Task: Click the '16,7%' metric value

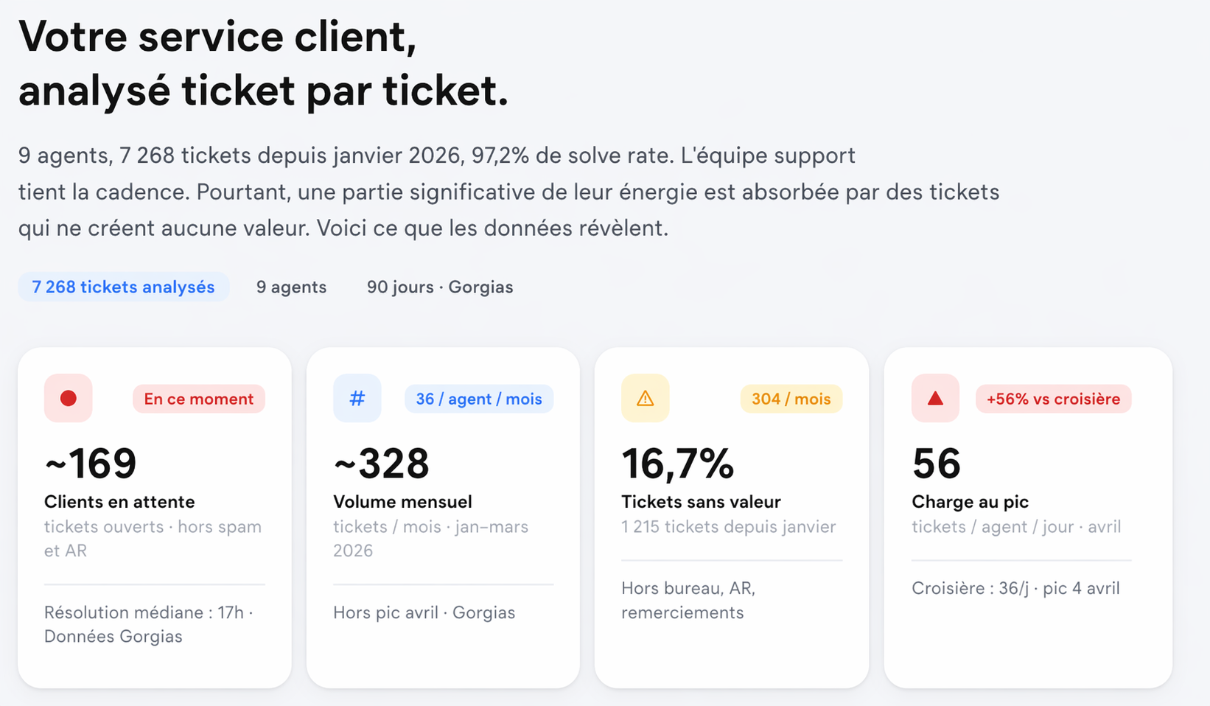Action: click(x=677, y=463)
